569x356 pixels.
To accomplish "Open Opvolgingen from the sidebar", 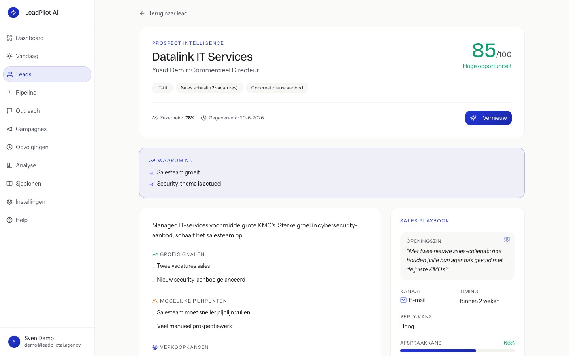I will tap(47, 147).
